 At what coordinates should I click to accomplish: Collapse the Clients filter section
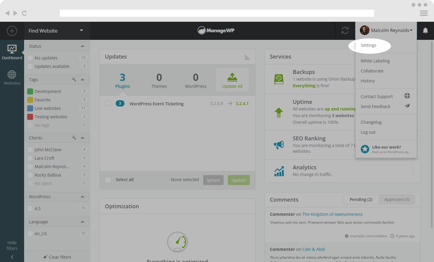pyautogui.click(x=83, y=138)
